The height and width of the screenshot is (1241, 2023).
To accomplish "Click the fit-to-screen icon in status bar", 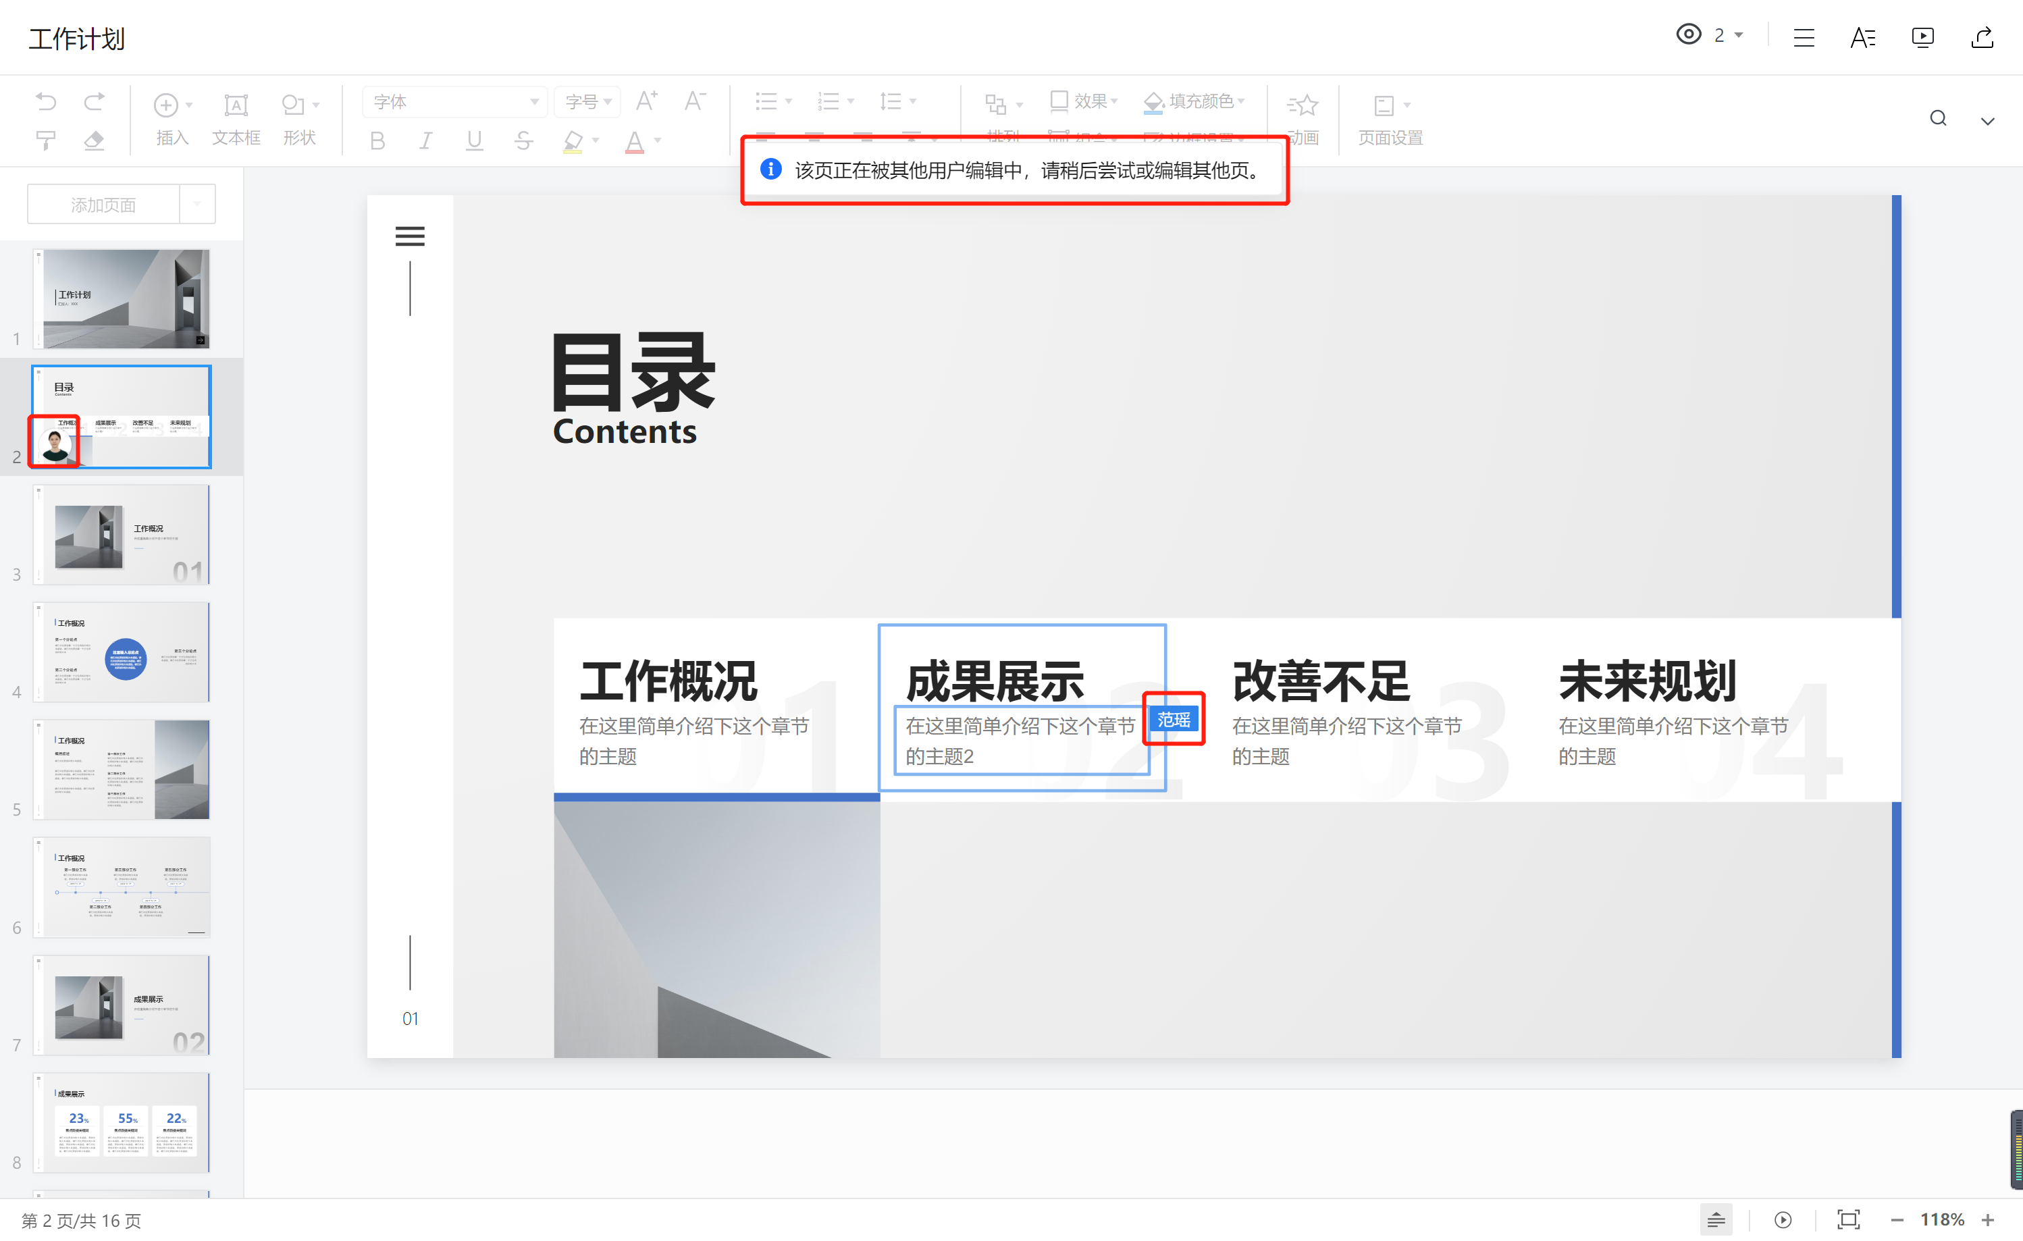I will point(1848,1219).
